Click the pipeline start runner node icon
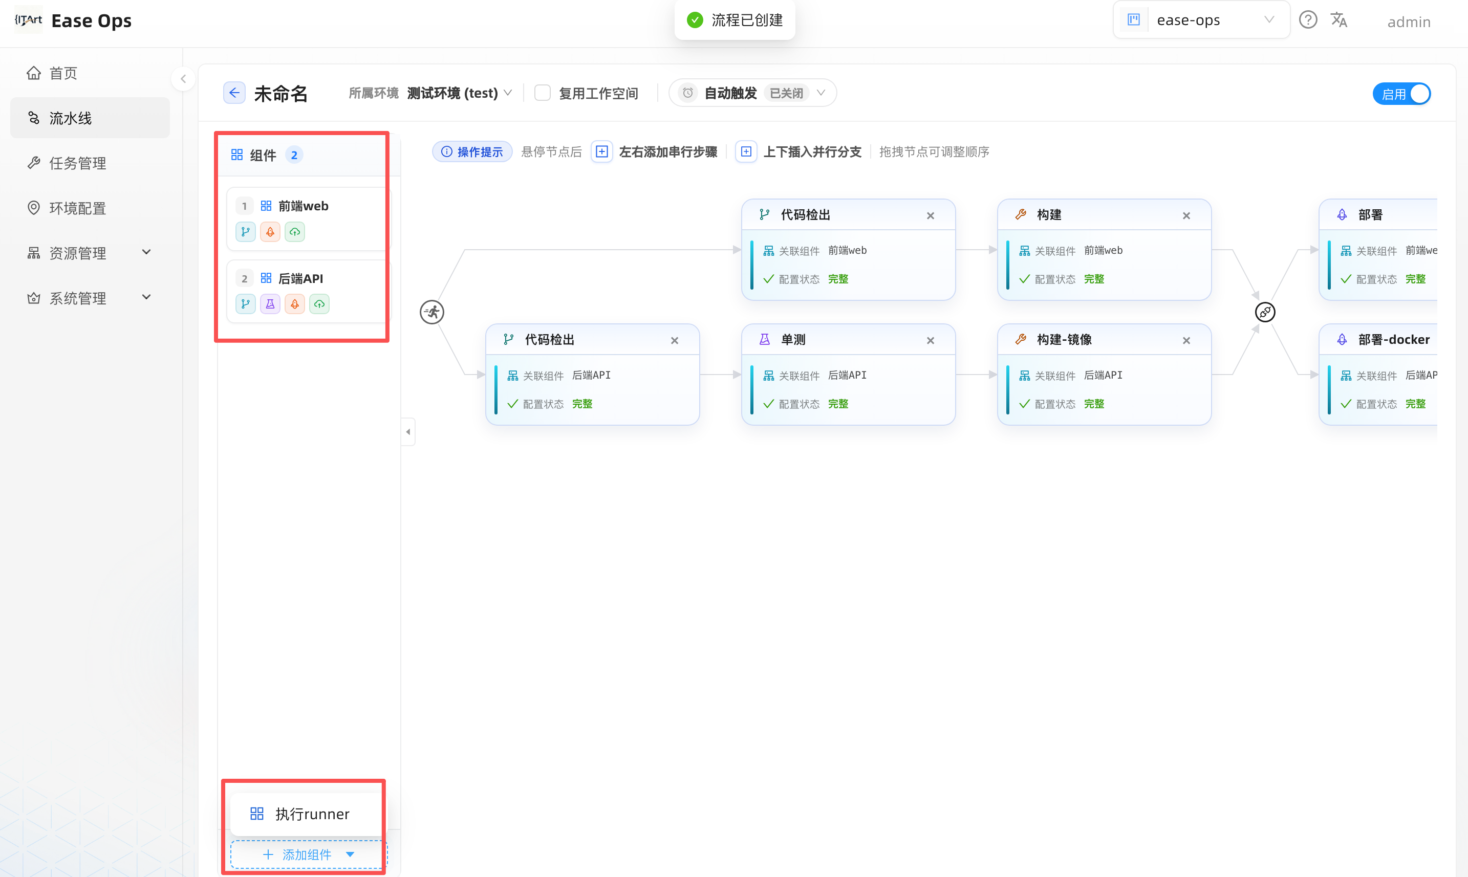 tap(431, 312)
